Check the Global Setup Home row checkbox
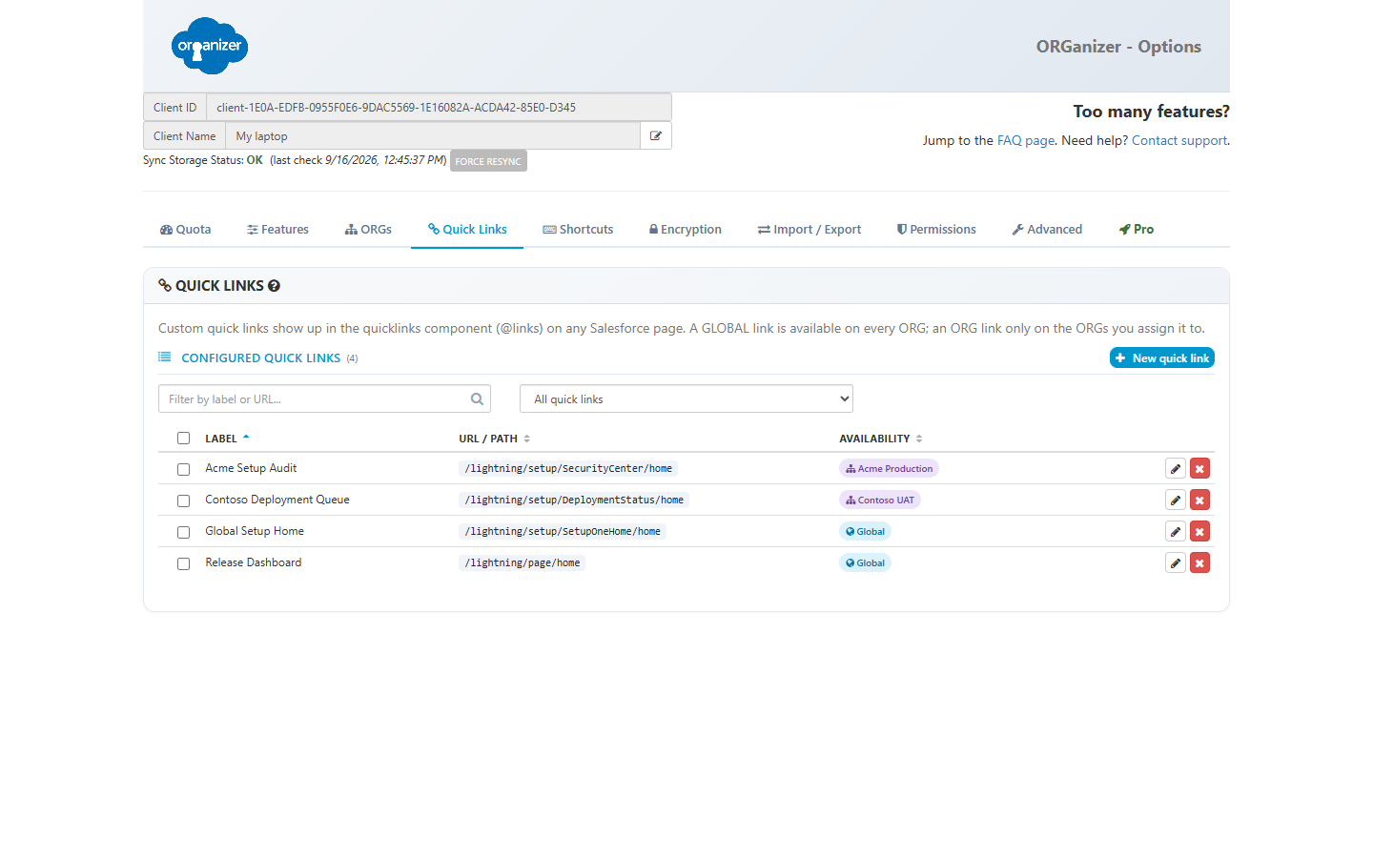This screenshot has width=1373, height=858. [183, 532]
